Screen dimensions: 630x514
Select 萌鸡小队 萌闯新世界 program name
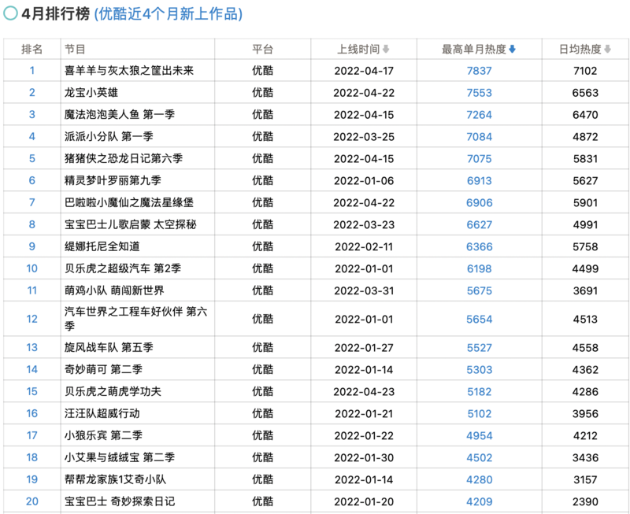(114, 290)
